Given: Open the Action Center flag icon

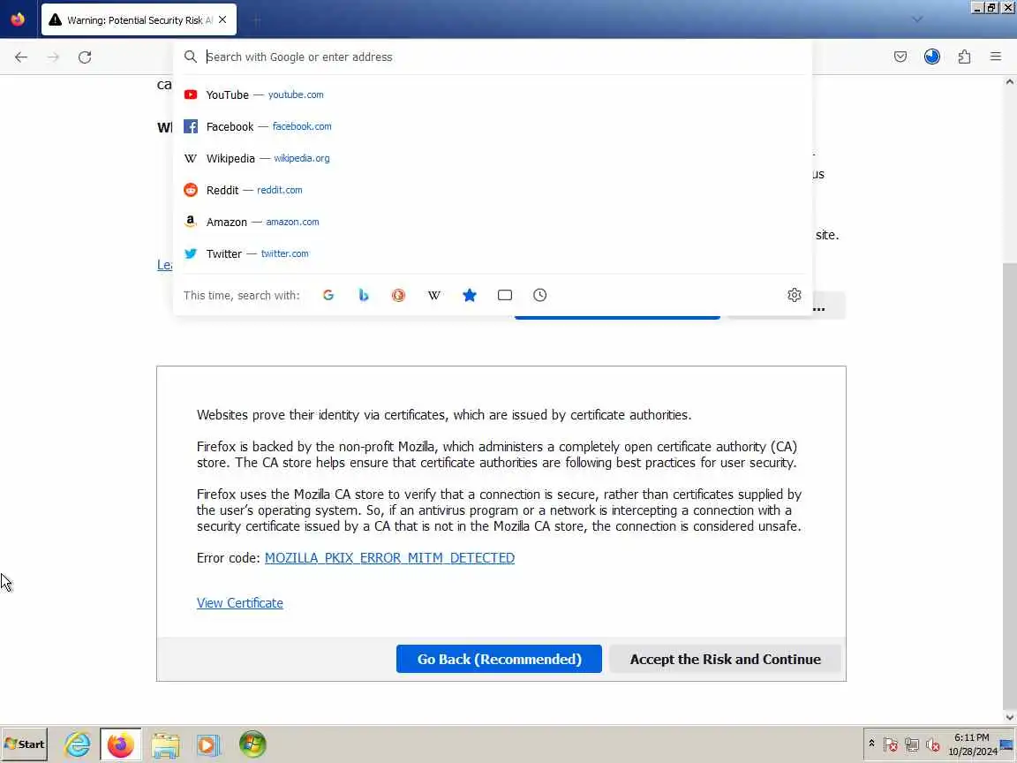Looking at the screenshot, I should 890,744.
